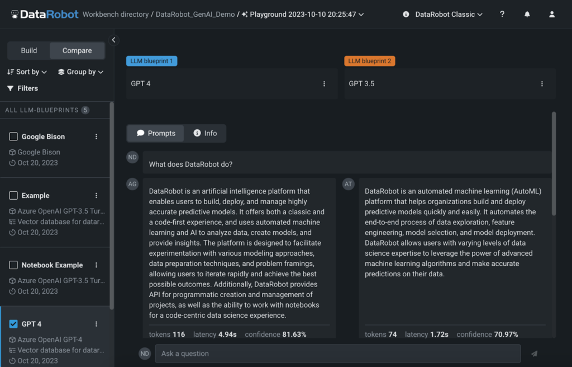Click the ND avatar beside the prompt question
572x367 pixels.
(132, 157)
